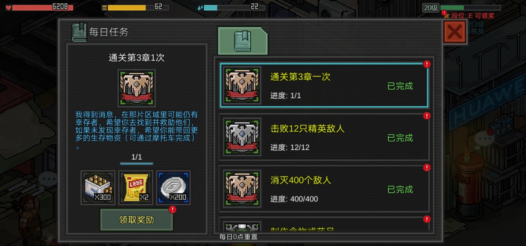The image size is (526, 246).
Task: Select the 通关第3章一次 task row
Action: click(324, 85)
